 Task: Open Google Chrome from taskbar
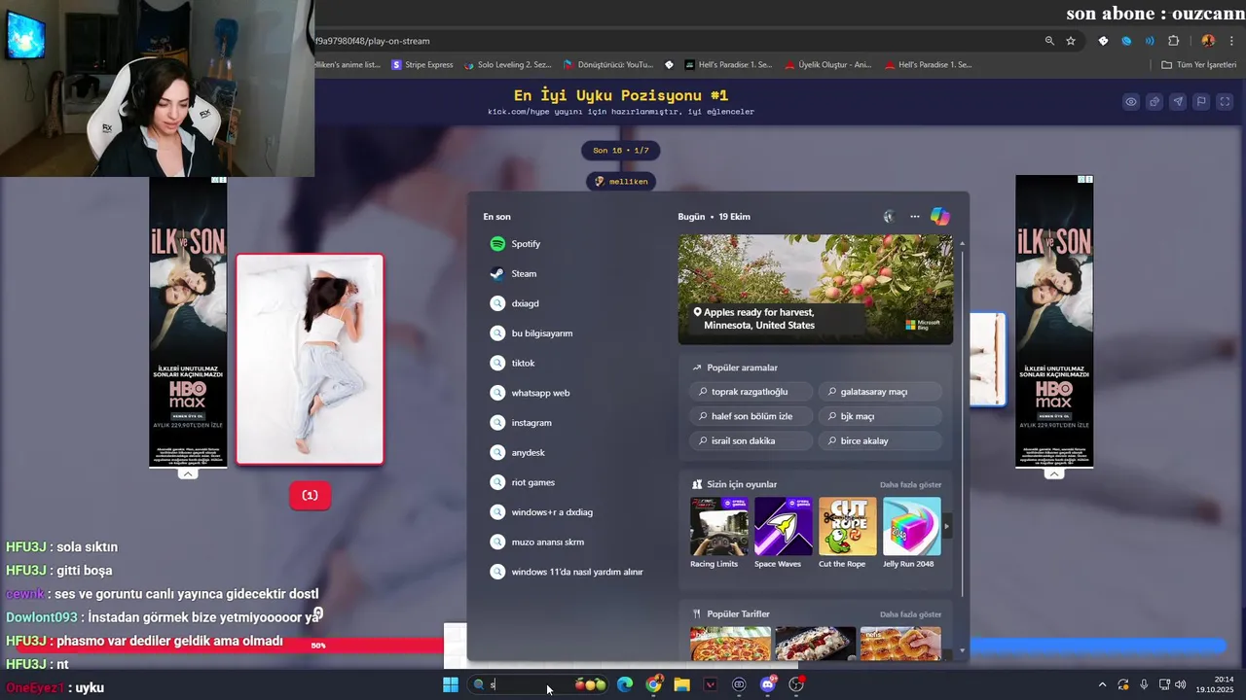coord(654,685)
